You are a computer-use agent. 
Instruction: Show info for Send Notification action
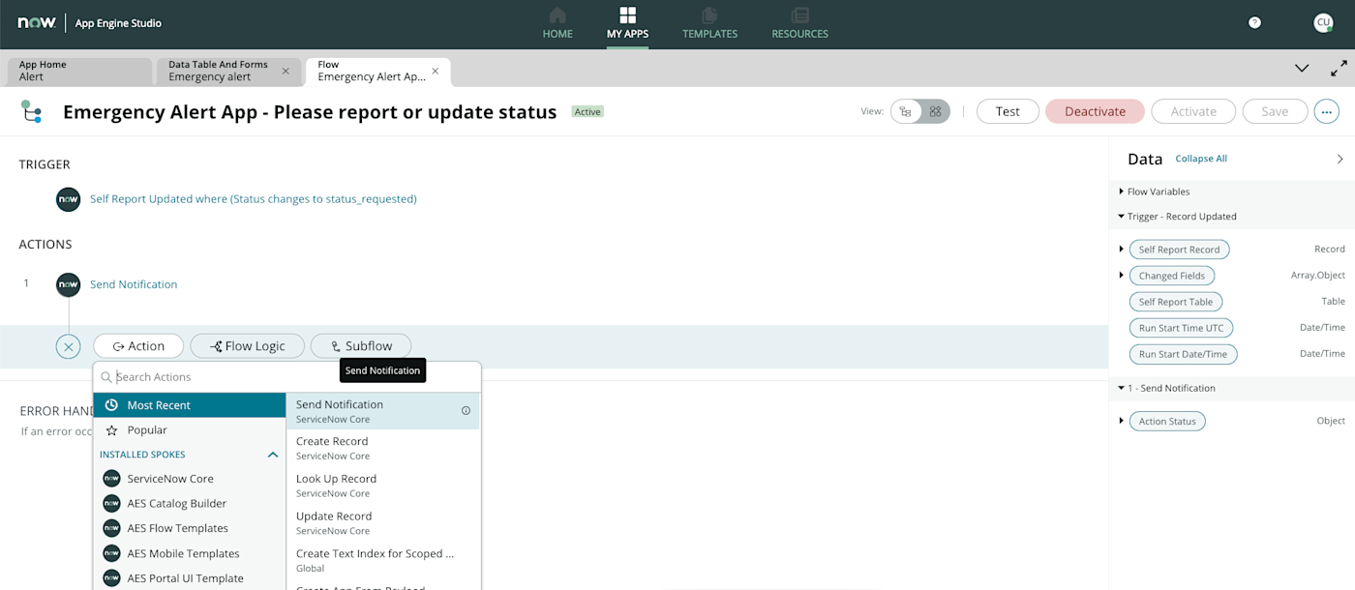click(x=466, y=411)
